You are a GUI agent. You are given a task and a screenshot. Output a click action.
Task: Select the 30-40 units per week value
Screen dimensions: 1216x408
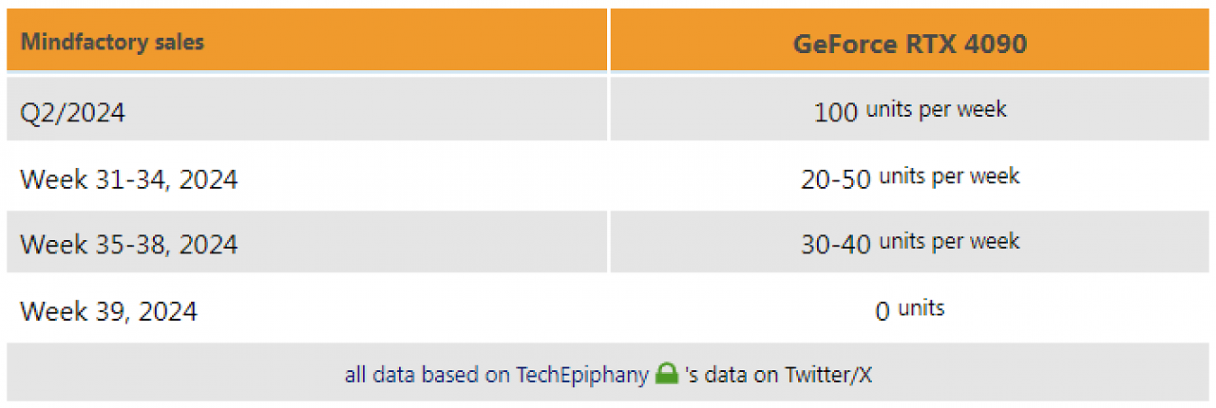pyautogui.click(x=910, y=244)
